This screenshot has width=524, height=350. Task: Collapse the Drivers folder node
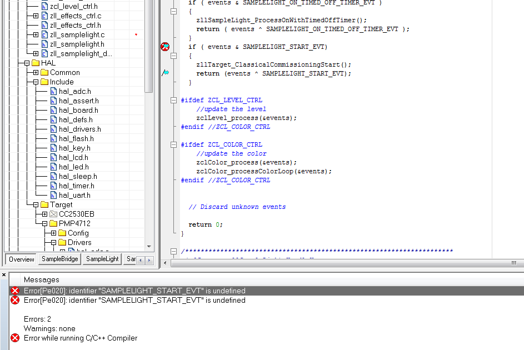[x=53, y=242]
